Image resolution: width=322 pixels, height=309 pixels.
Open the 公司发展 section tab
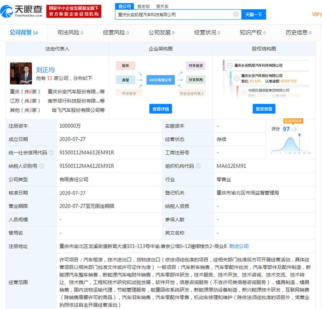pos(161,33)
